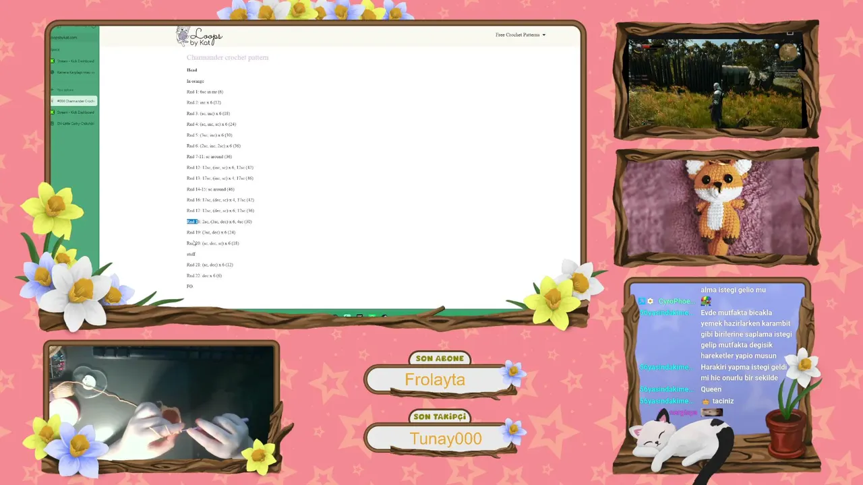The image size is (863, 485).
Task: Click 'Rnd 4: (sc, inc, sc) x 6 (24)'
Action: tap(211, 124)
